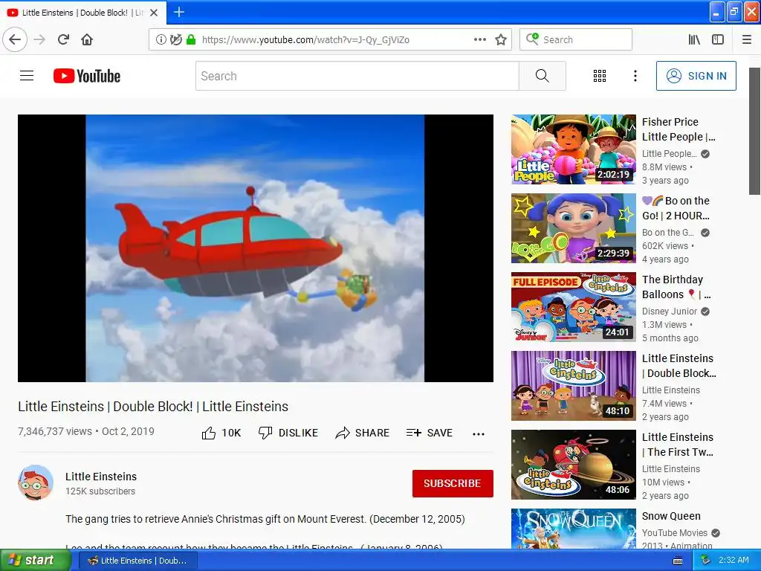Open the Little Einsteins channel name link
761x571 pixels.
click(x=101, y=477)
